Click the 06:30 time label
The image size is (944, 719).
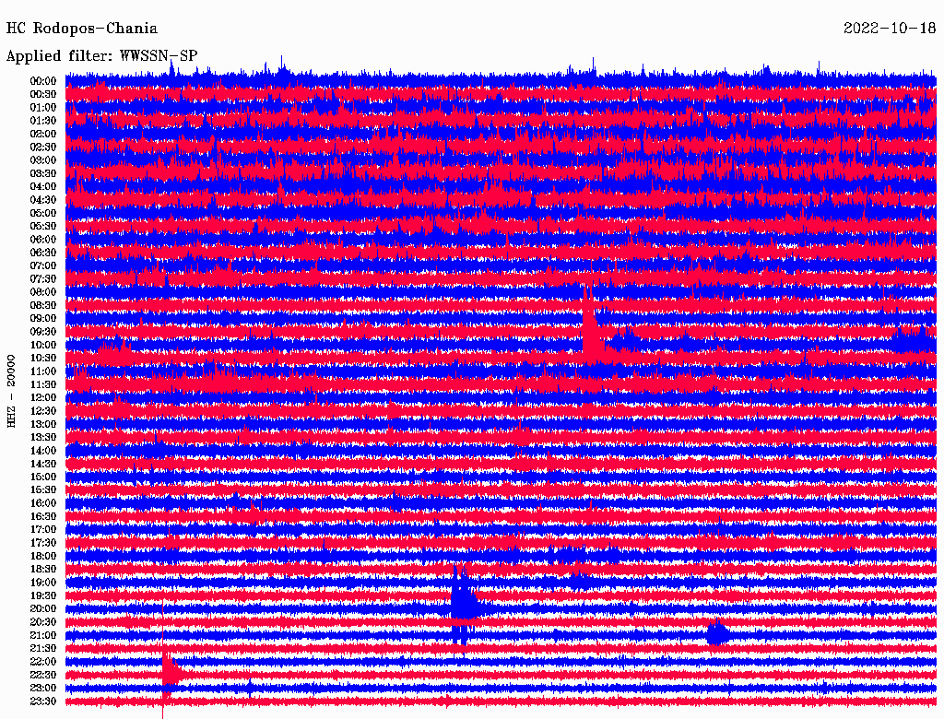coord(43,253)
